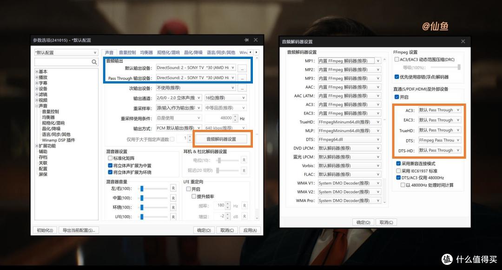Reset LFE mixer volume with its R button

(x=173, y=217)
